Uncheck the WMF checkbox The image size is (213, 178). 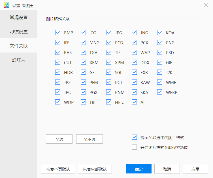[160, 82]
